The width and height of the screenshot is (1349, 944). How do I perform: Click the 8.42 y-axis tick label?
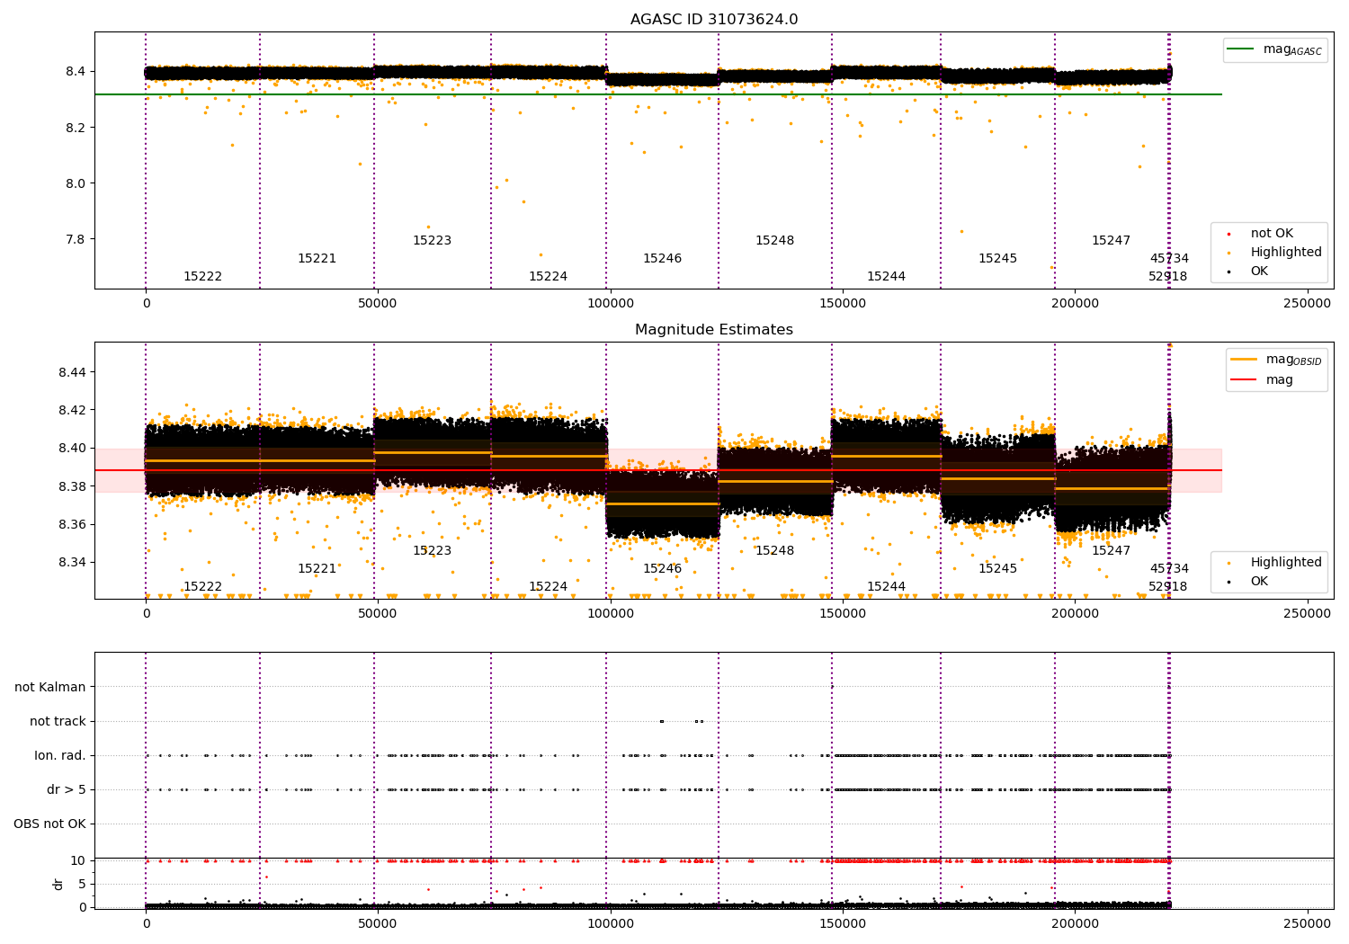[x=72, y=410]
